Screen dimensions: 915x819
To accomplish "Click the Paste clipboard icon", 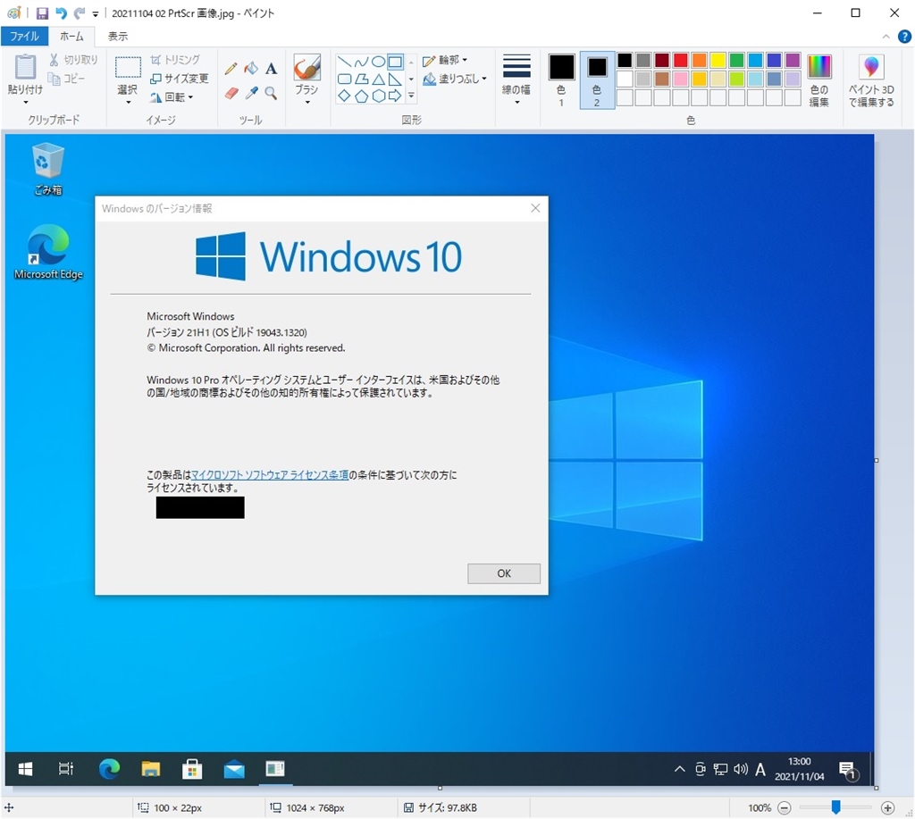I will coord(25,66).
